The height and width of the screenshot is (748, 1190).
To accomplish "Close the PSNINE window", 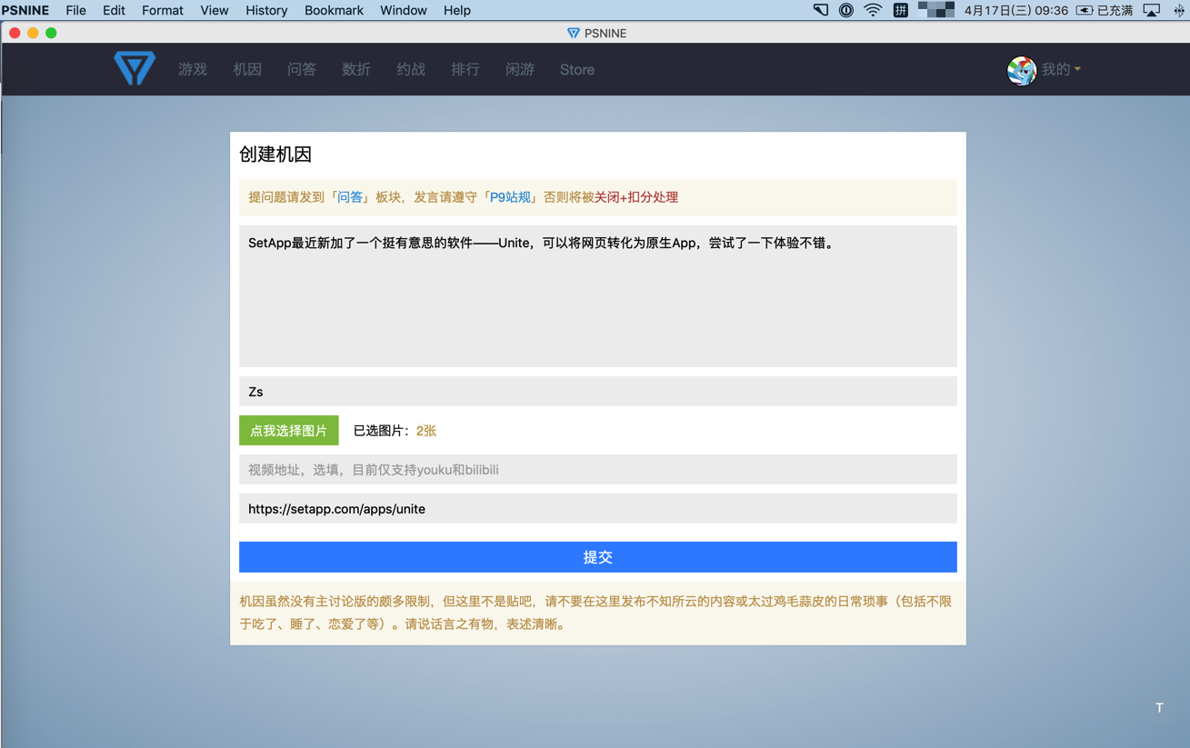I will tap(15, 33).
